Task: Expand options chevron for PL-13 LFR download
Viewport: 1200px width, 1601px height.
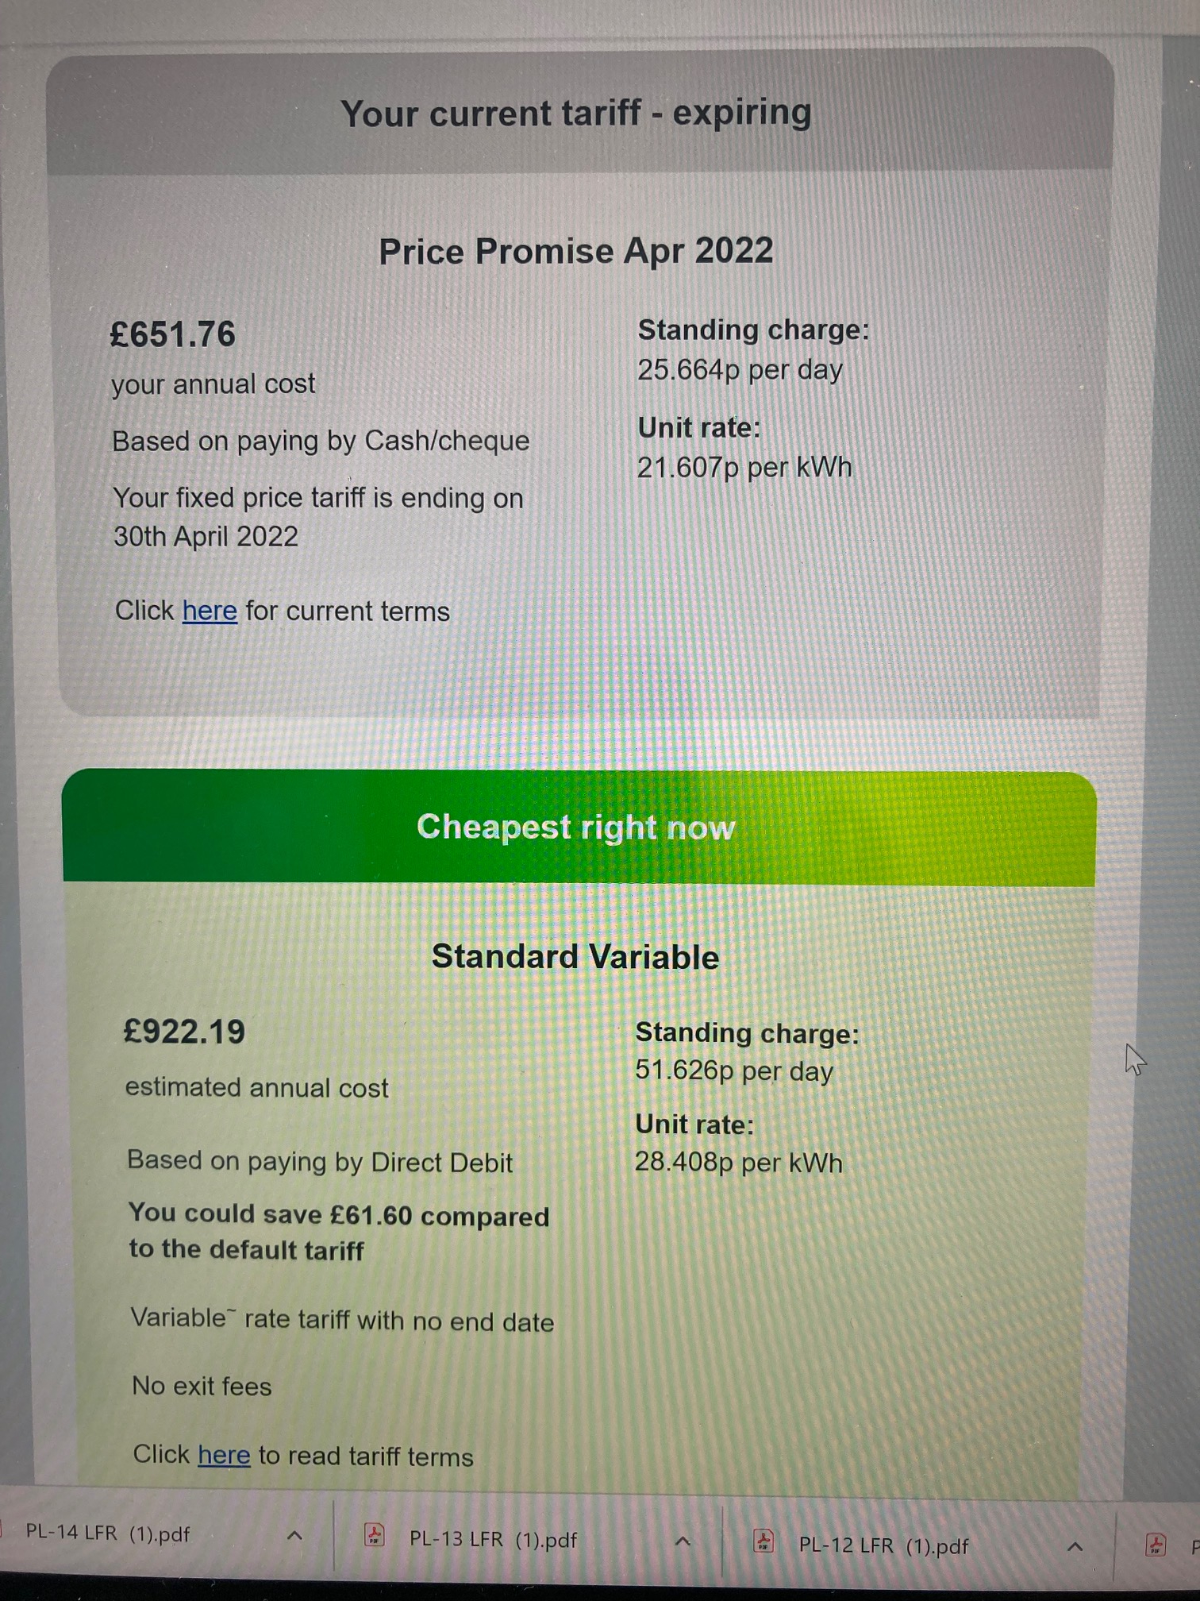Action: (x=682, y=1541)
